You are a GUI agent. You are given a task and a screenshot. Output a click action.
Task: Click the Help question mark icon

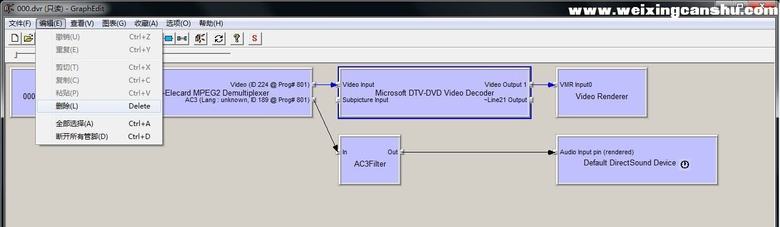pyautogui.click(x=237, y=39)
